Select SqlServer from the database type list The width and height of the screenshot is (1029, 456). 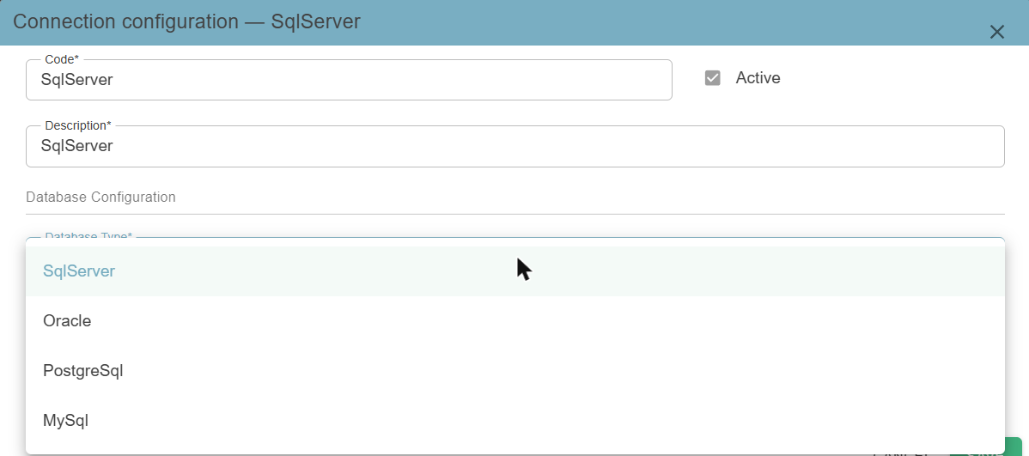(515, 271)
